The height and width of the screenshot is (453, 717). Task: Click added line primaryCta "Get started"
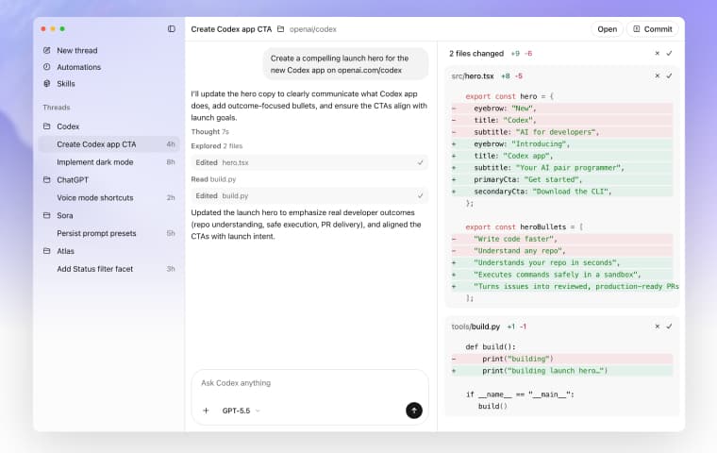point(562,180)
